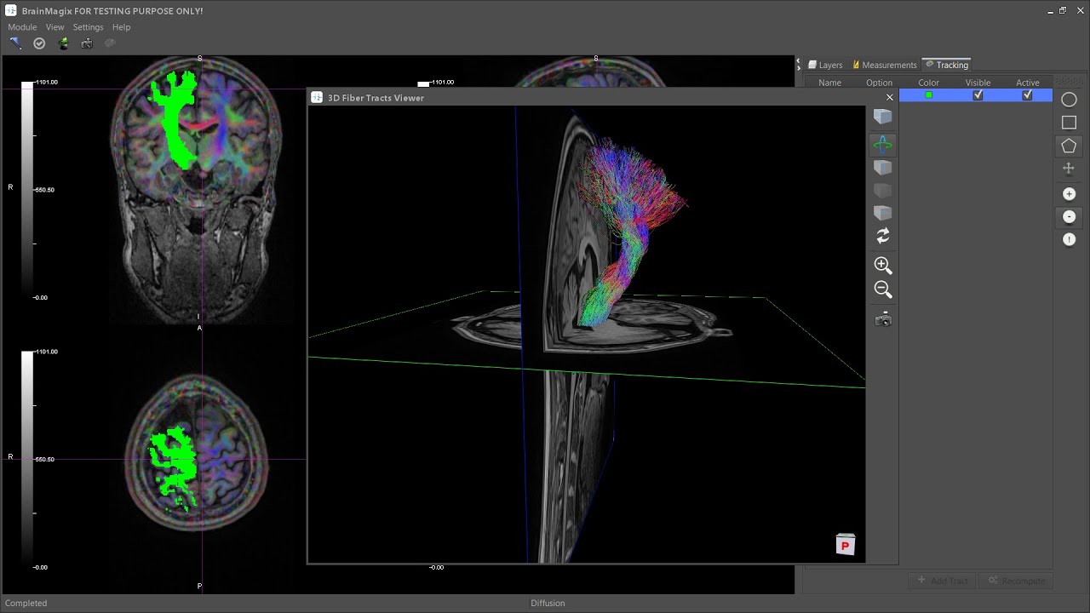The width and height of the screenshot is (1090, 613).
Task: Click the circled checkmark toolbar icon
Action: [39, 43]
